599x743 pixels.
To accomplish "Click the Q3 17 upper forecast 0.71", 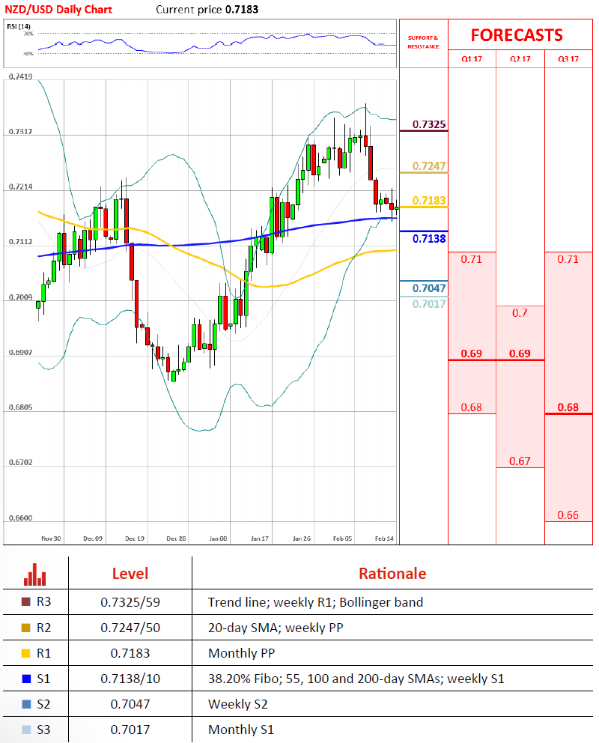I will [x=568, y=259].
